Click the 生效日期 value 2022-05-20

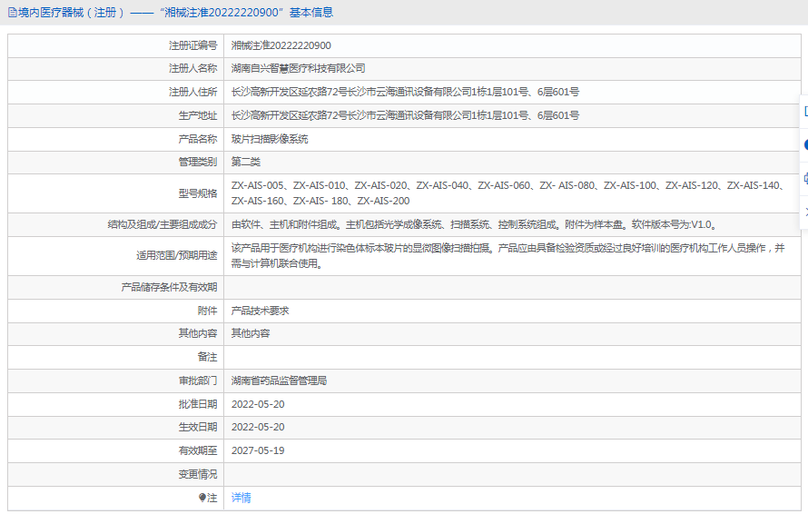pos(258,427)
